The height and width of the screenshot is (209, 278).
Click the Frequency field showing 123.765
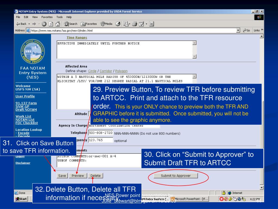[100, 140]
